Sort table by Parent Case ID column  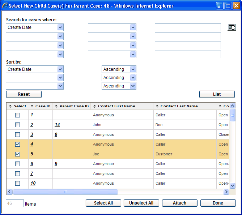[x=72, y=106]
